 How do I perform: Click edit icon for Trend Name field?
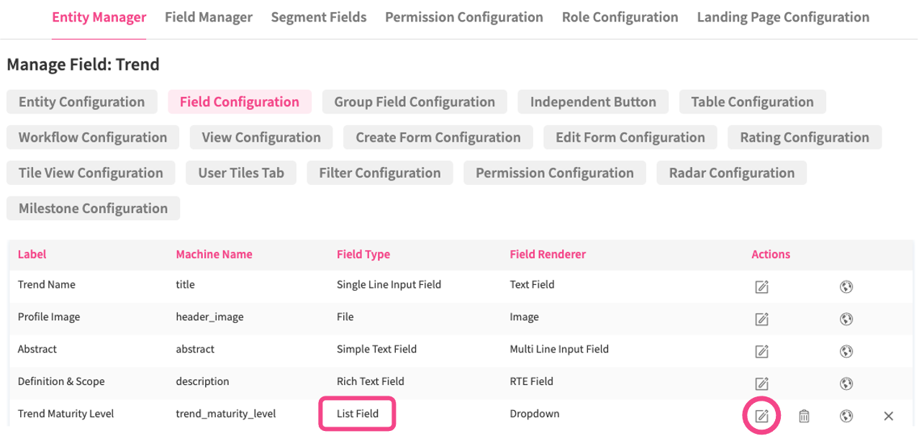point(761,287)
